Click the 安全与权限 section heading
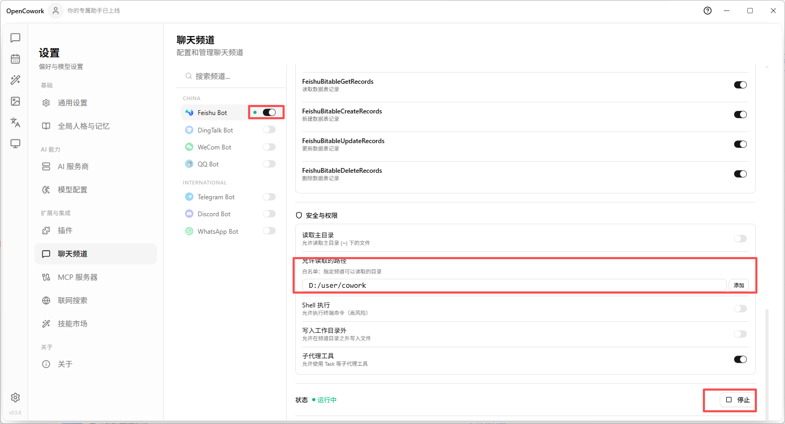785x424 pixels. click(x=322, y=216)
